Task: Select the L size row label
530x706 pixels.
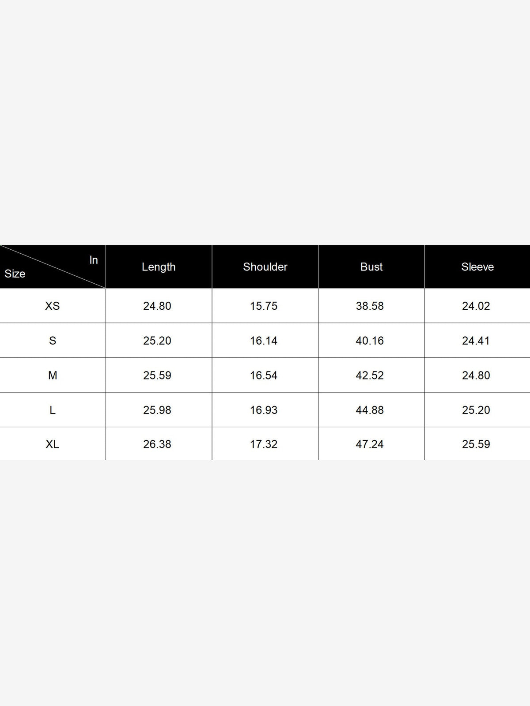Action: pos(53,410)
